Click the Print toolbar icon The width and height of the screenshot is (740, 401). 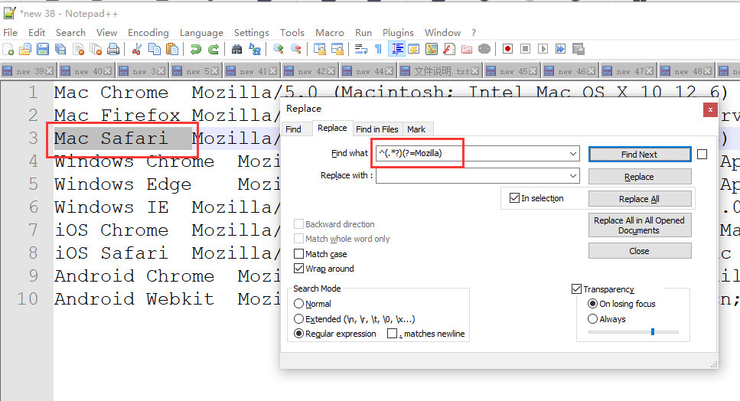[113, 49]
